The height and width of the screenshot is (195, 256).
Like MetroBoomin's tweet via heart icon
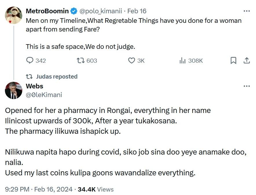tap(132, 61)
